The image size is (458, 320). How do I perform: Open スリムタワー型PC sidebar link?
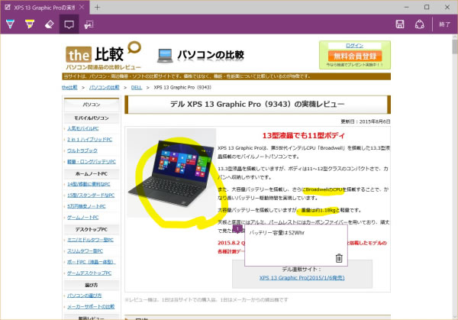[85, 251]
